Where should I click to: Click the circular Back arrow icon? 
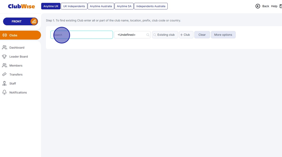coord(258,6)
